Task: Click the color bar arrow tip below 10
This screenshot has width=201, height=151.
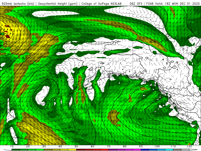Action: (8, 150)
